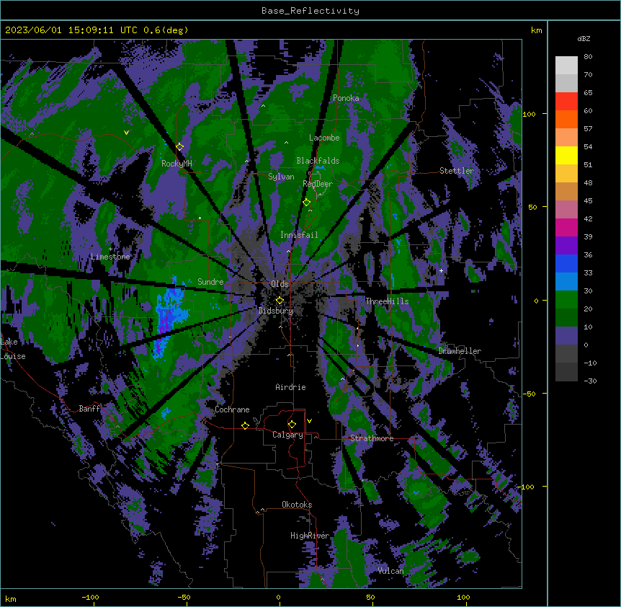Click the km unit label at bottom left
621x607 pixels.
click(10, 598)
